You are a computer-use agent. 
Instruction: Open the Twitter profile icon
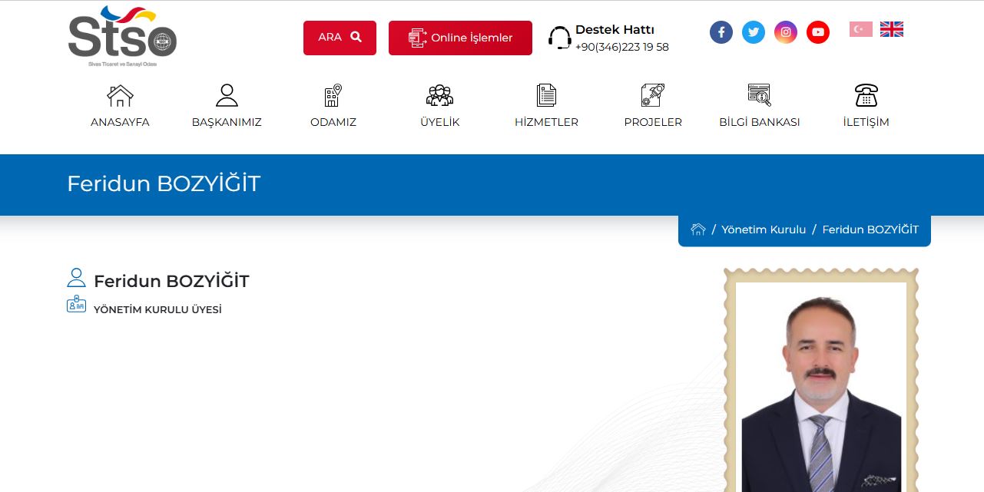coord(754,32)
